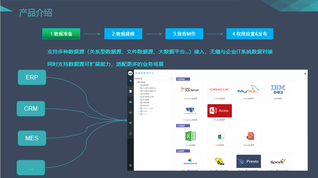Select the 118.31.115.43 tree entry

coord(148,108)
